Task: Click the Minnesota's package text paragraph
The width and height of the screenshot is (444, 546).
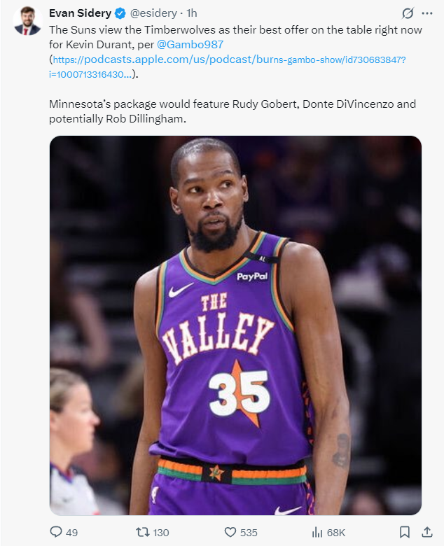Action: point(232,111)
